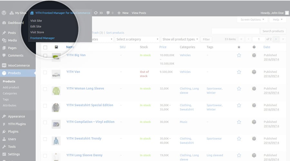Sort products by Price column
The height and width of the screenshot is (161, 290).
[163, 47]
